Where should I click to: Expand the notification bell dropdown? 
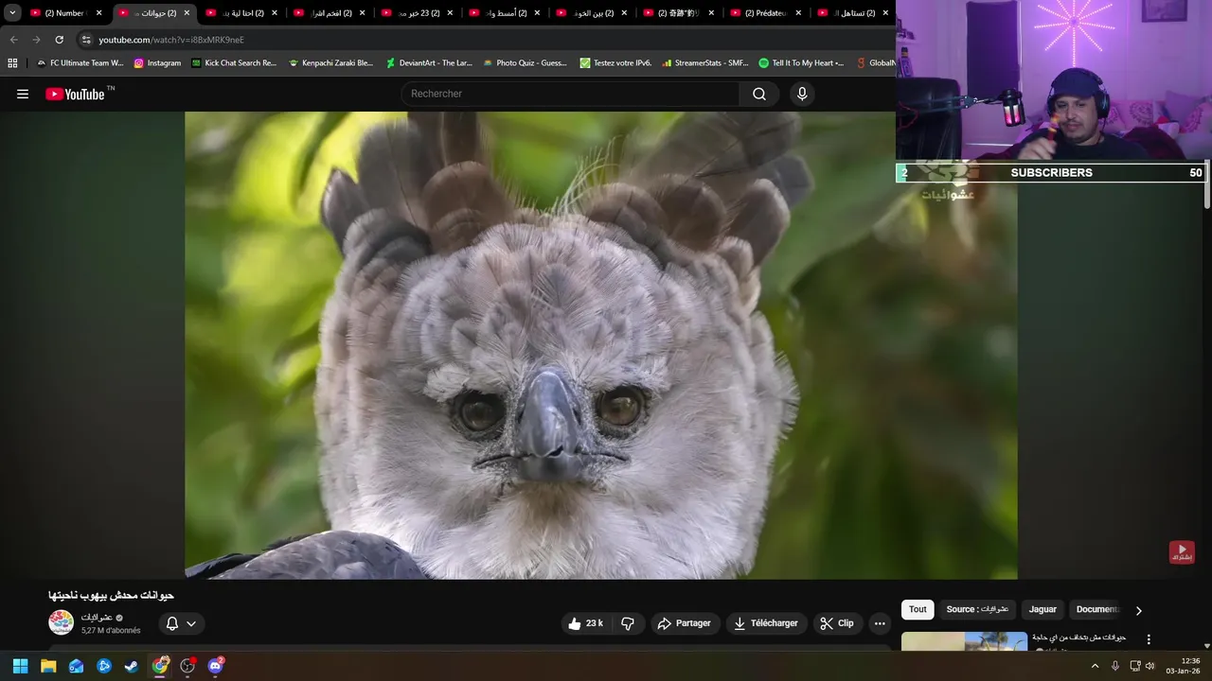point(181,623)
